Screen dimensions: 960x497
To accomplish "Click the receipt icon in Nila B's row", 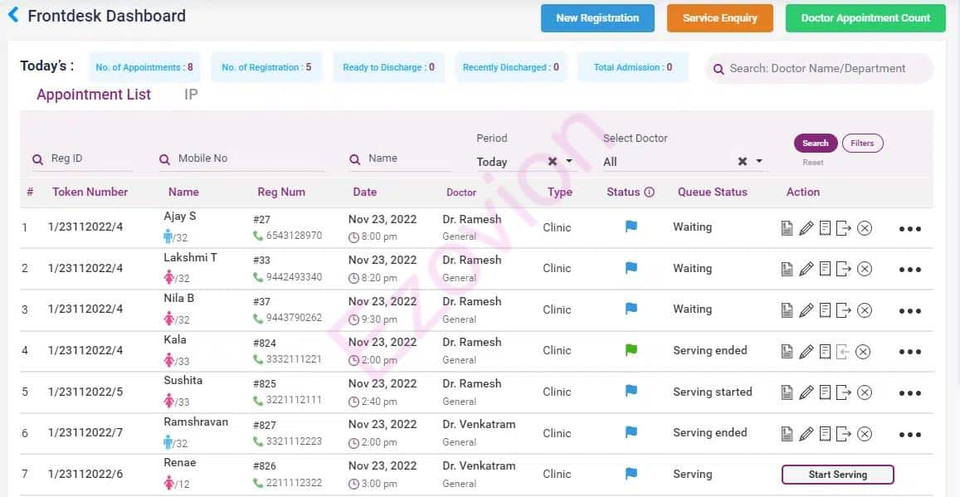I will [x=825, y=310].
